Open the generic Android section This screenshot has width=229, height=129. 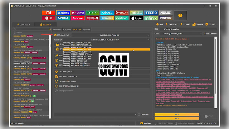coord(122,18)
